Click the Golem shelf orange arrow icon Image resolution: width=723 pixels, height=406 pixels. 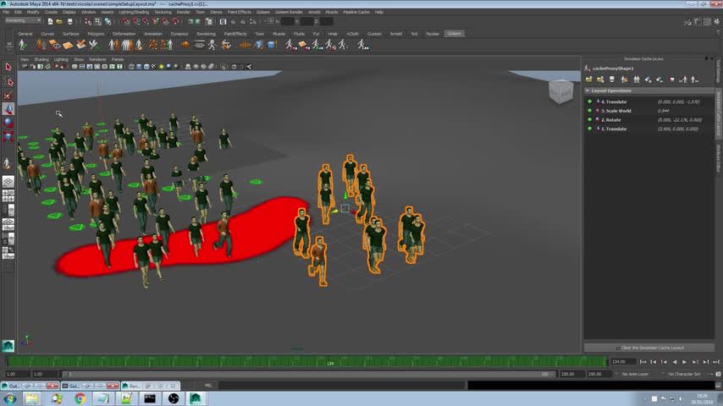click(185, 45)
